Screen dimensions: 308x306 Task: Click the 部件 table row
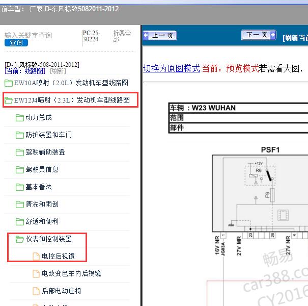tap(238, 127)
